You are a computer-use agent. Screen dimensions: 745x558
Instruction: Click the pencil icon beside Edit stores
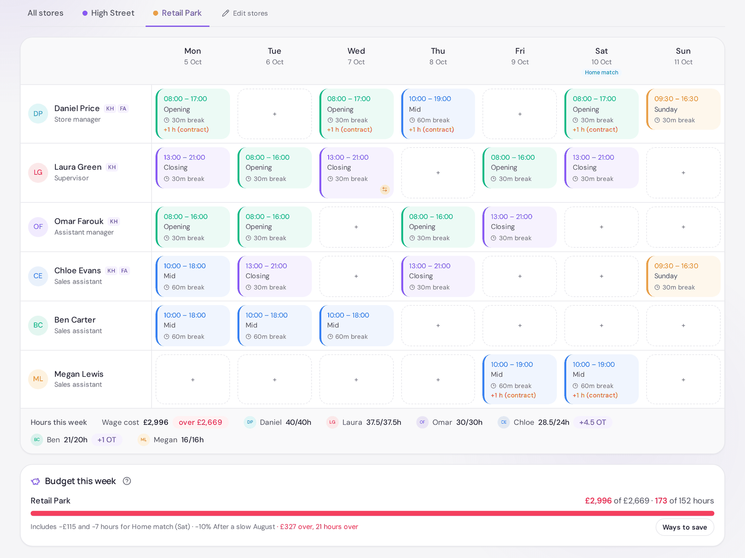click(x=226, y=13)
